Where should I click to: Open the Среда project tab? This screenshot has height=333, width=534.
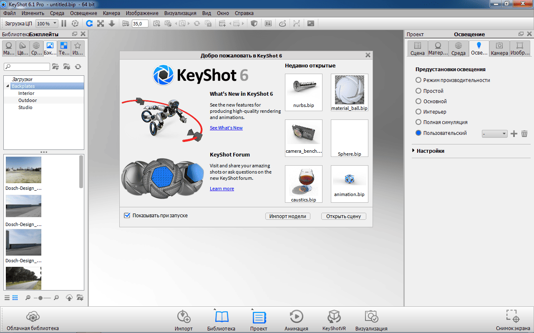coord(458,48)
